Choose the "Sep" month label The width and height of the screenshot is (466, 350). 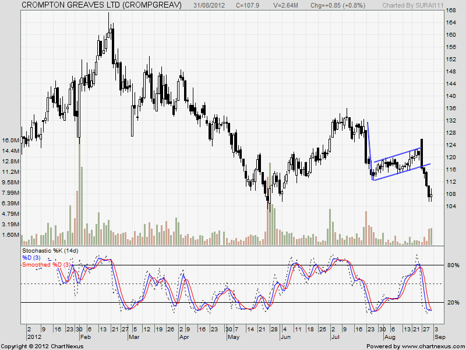click(x=440, y=337)
